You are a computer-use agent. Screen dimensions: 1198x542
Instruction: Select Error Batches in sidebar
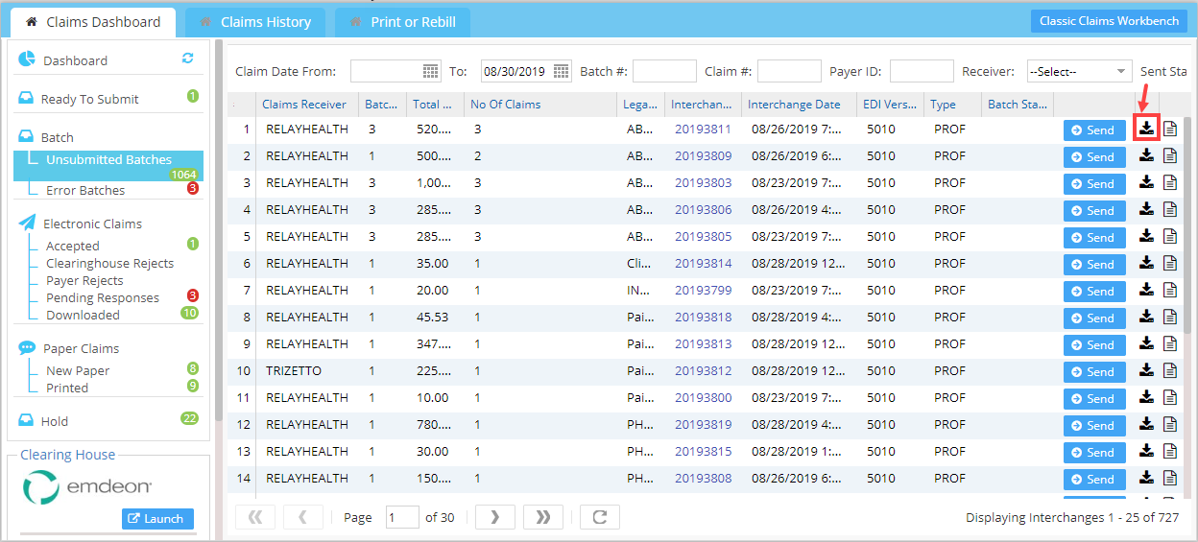85,190
